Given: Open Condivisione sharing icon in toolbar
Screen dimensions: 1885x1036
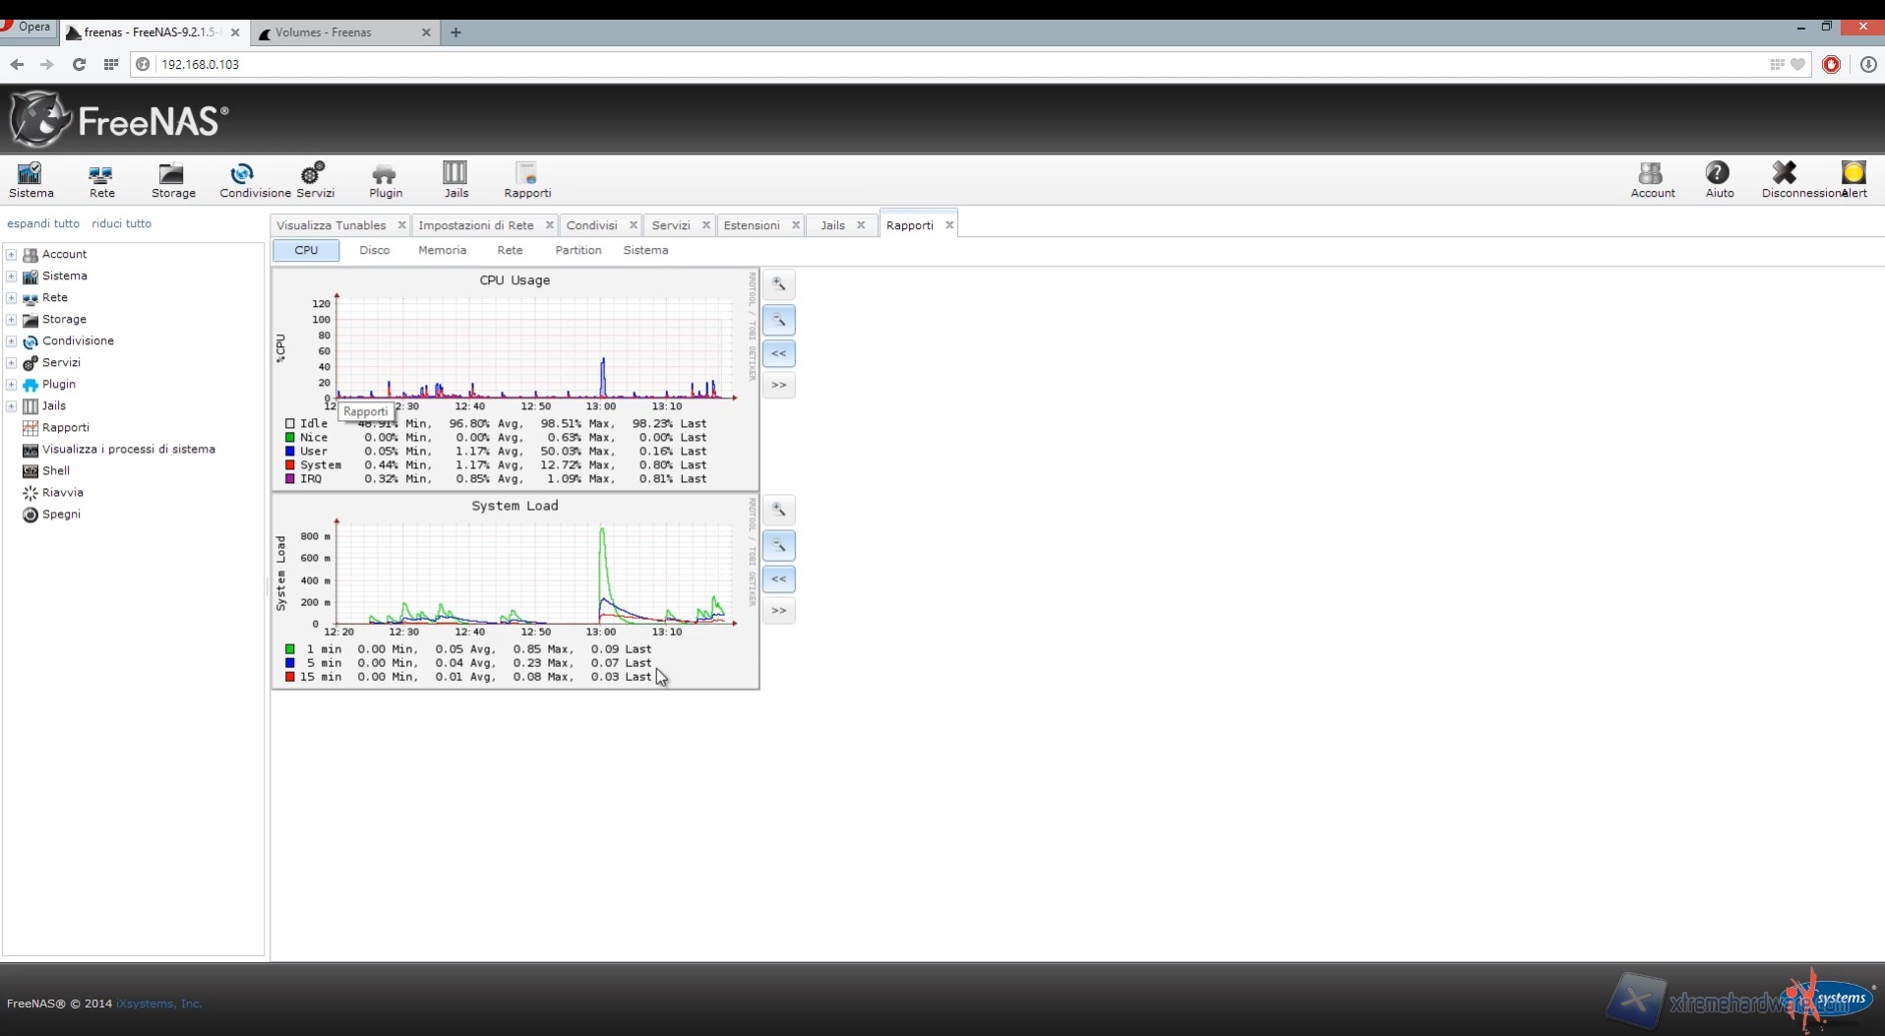Looking at the screenshot, I should (x=242, y=180).
